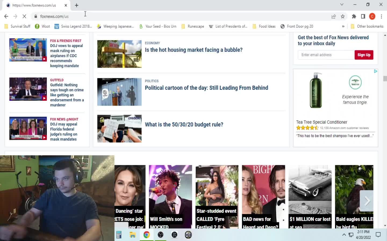Viewport: 387px width, 241px height.
Task: Open Star-studded event Fyre Festival card
Action: click(x=217, y=197)
